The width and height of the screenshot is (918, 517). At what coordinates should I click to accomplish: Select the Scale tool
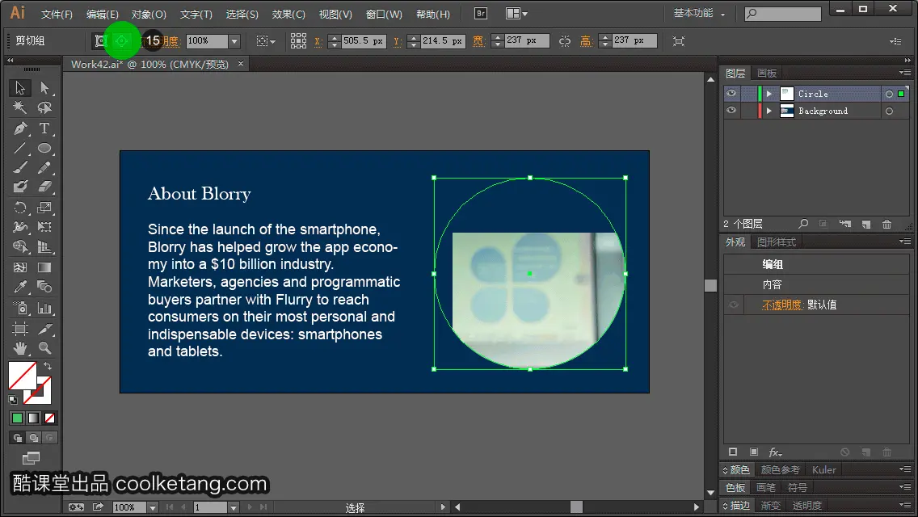(44, 208)
